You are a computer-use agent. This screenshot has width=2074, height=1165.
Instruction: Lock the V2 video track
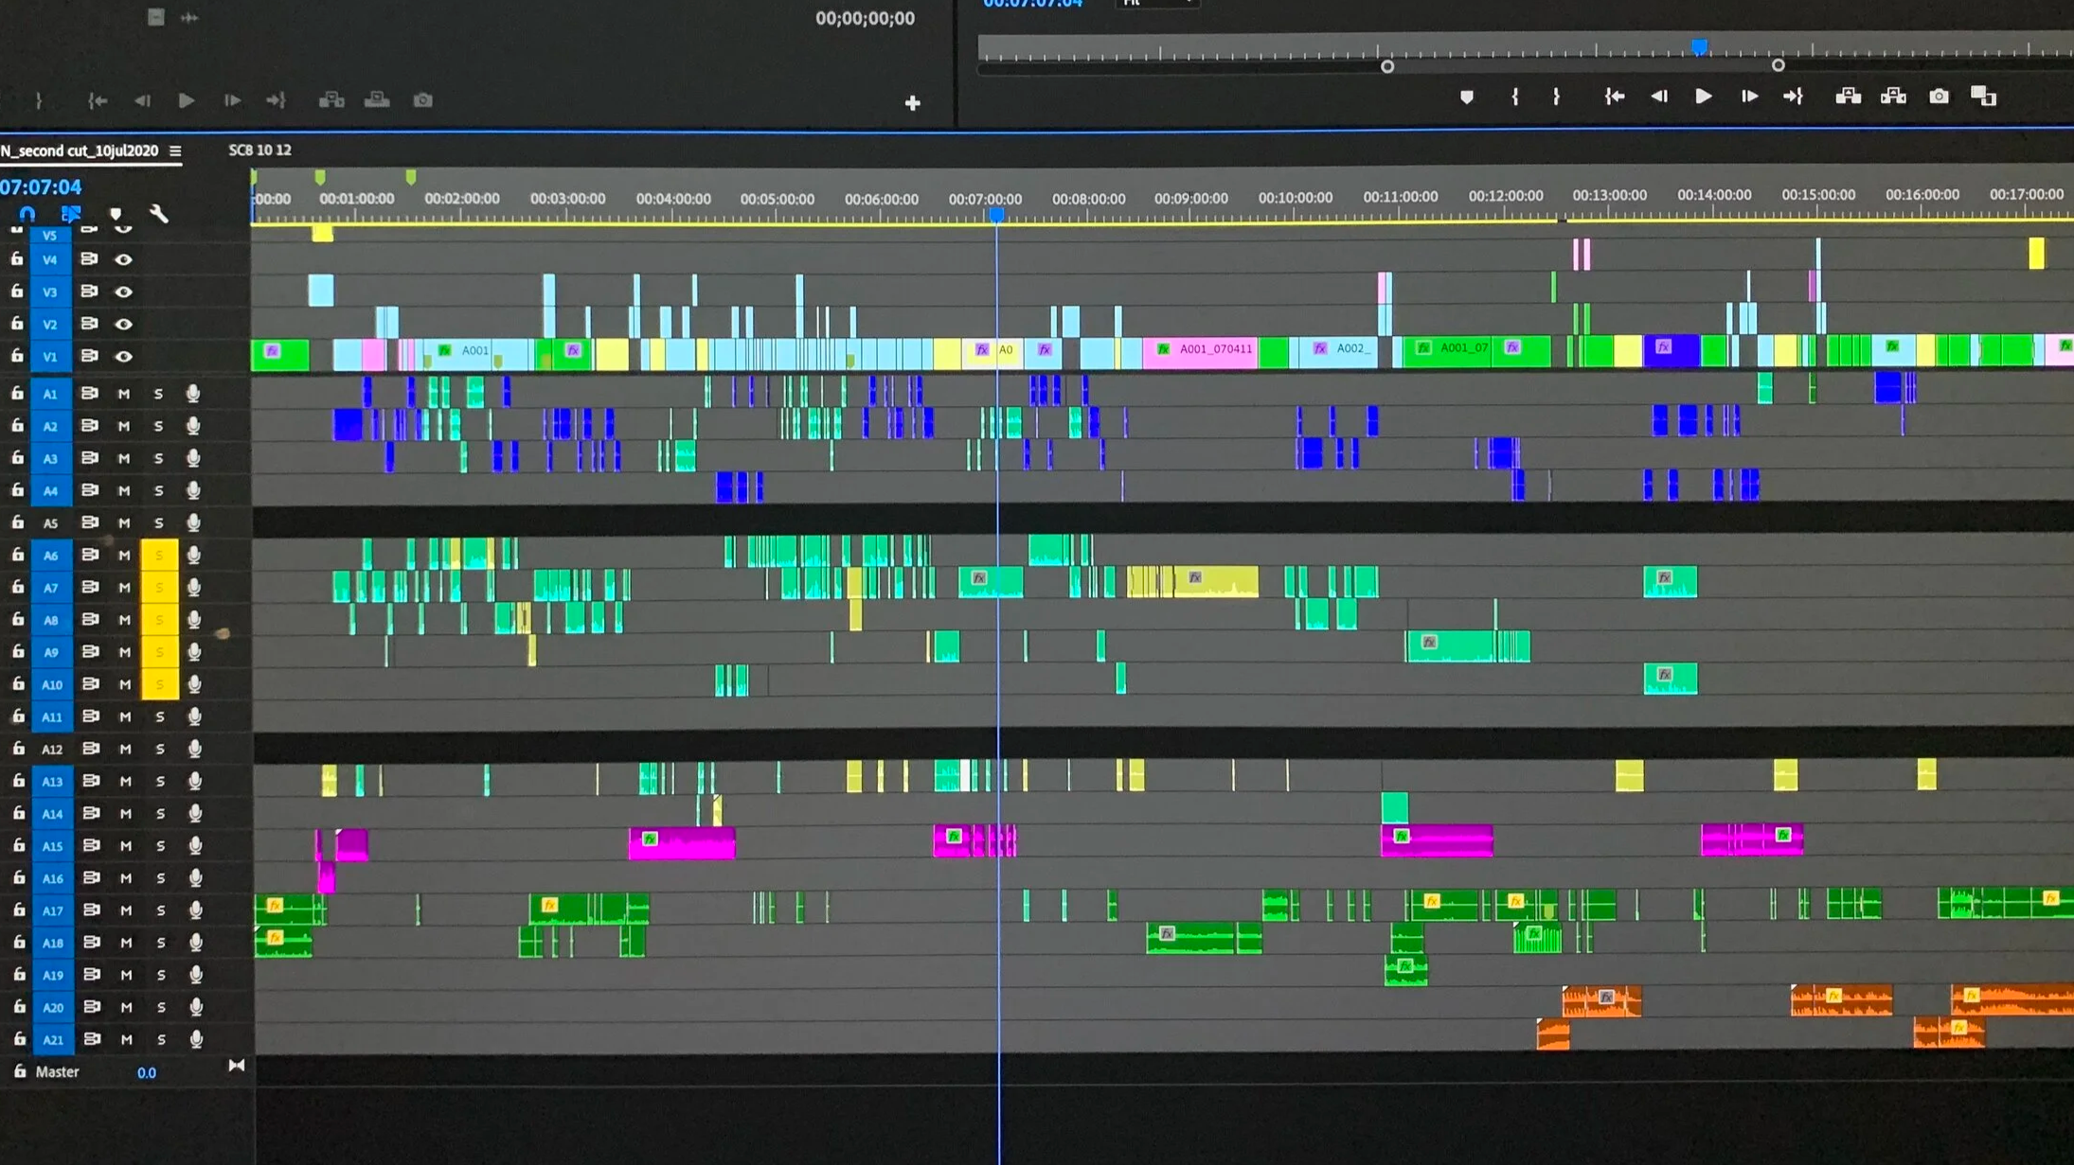coord(17,324)
